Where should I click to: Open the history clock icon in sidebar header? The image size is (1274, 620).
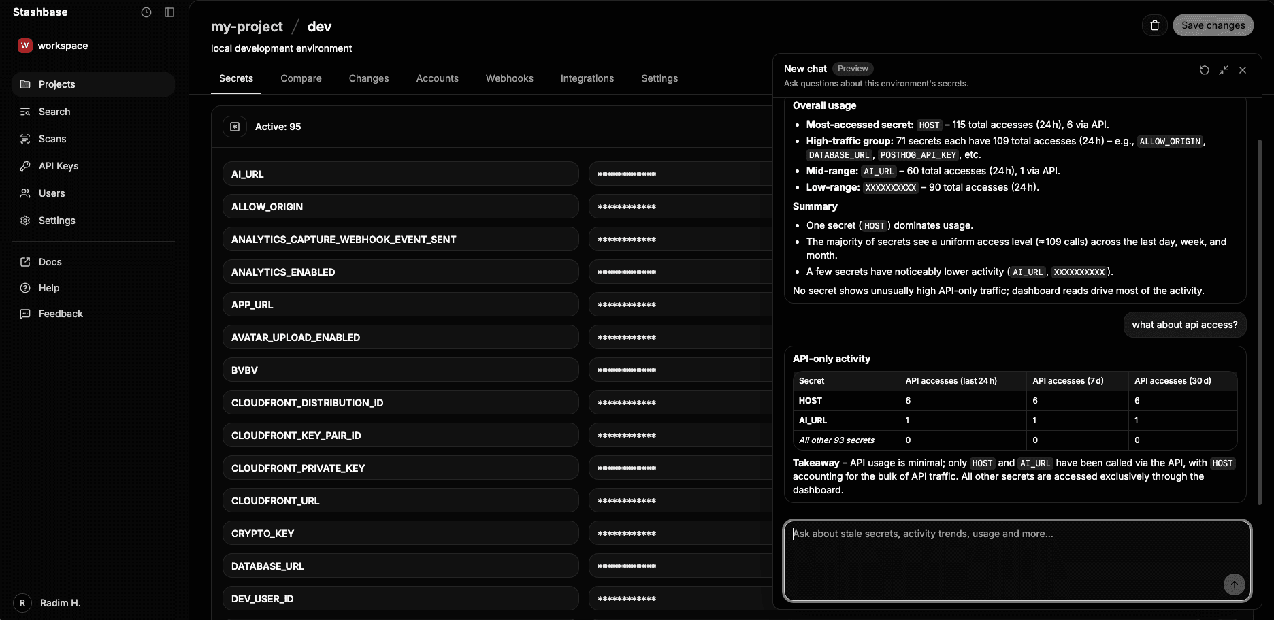146,12
